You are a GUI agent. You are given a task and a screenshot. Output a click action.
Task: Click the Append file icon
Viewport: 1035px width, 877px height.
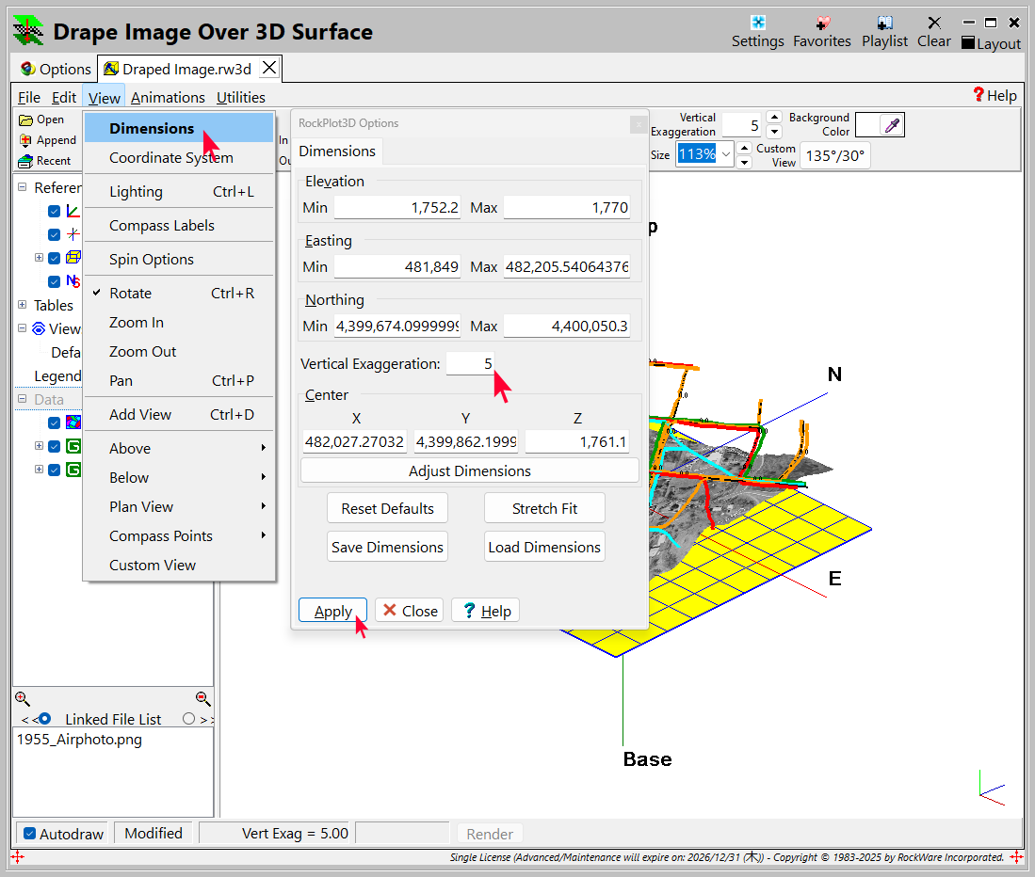[25, 140]
